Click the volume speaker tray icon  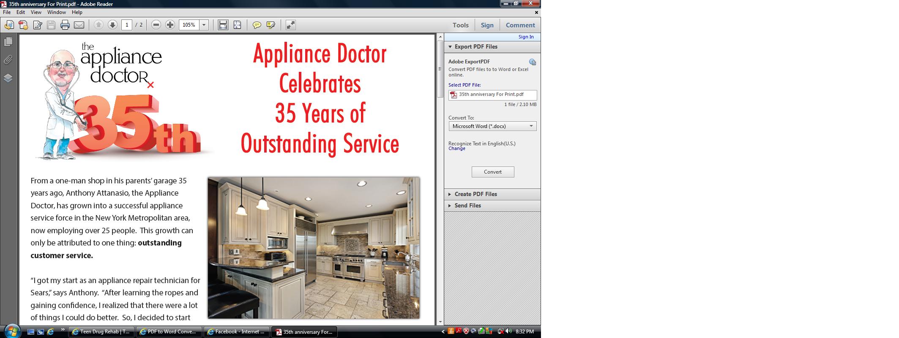508,332
